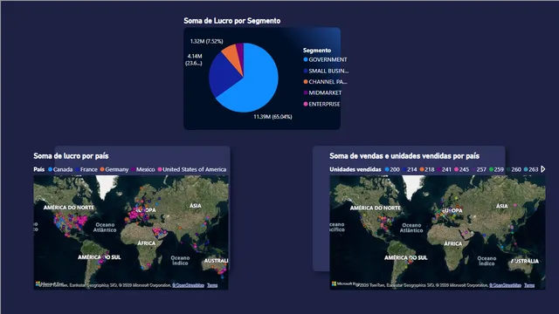Select MIDMARKET legend entry
The width and height of the screenshot is (559, 314).
[x=322, y=93]
